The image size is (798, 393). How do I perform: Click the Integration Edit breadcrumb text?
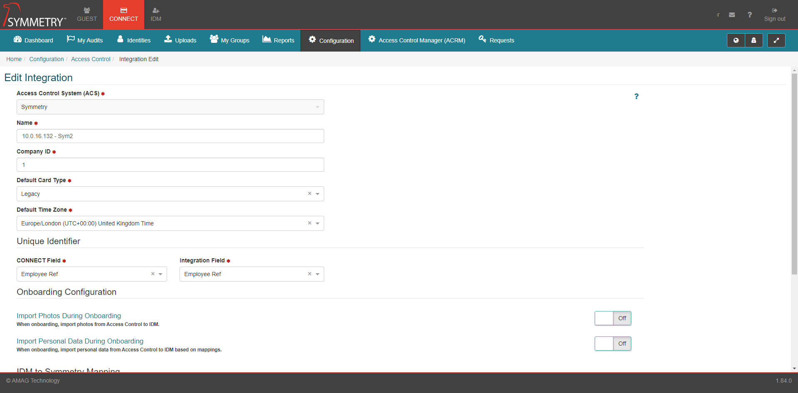pyautogui.click(x=139, y=59)
